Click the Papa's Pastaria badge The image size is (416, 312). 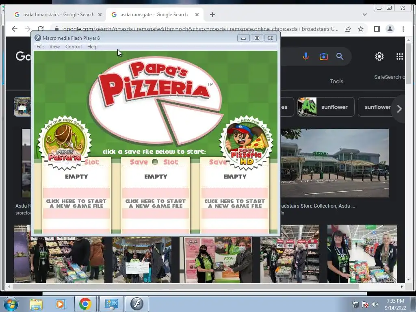[65, 143]
